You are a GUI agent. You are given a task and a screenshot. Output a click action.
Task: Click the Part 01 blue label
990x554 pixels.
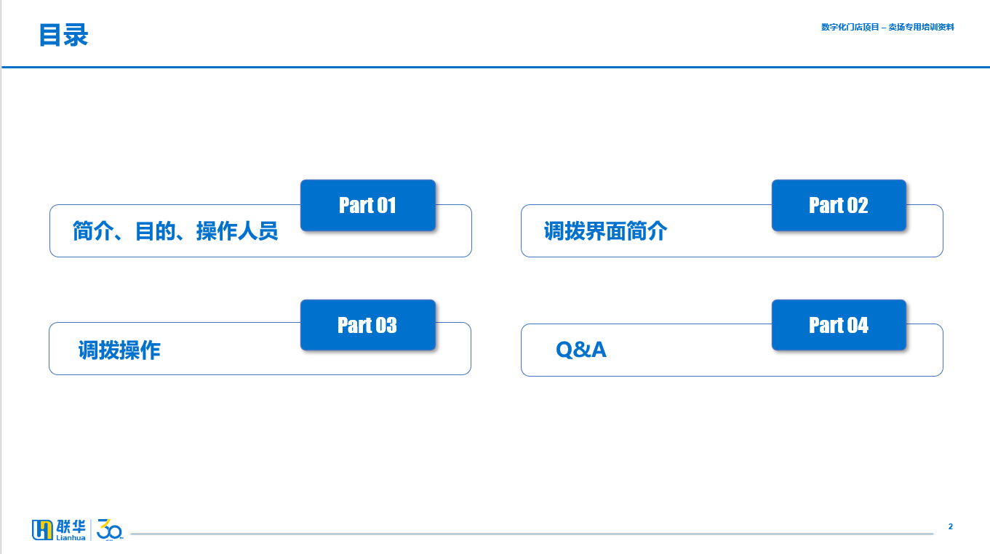click(x=367, y=205)
